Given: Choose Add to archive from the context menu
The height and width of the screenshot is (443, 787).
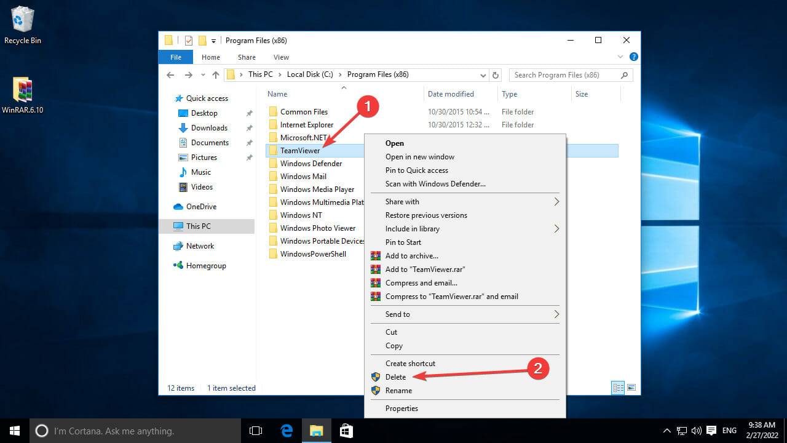Looking at the screenshot, I should point(412,255).
